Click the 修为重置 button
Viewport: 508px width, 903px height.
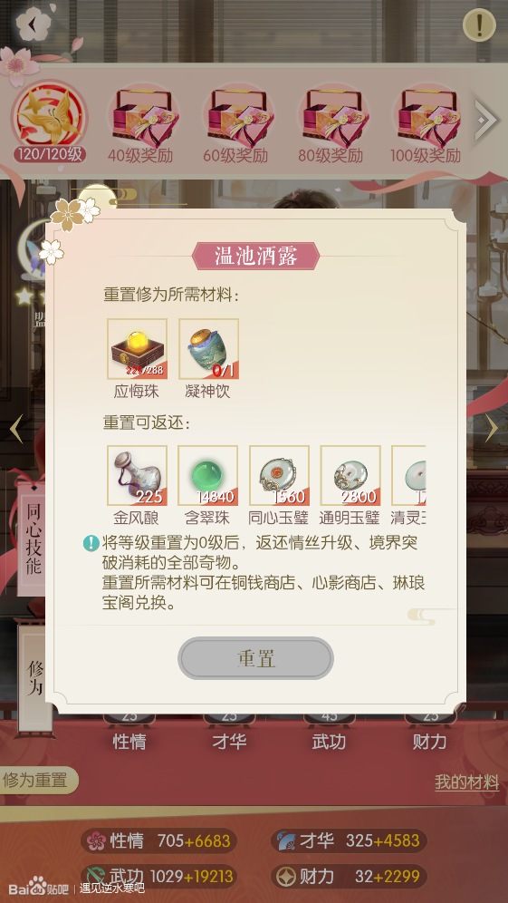tap(35, 781)
